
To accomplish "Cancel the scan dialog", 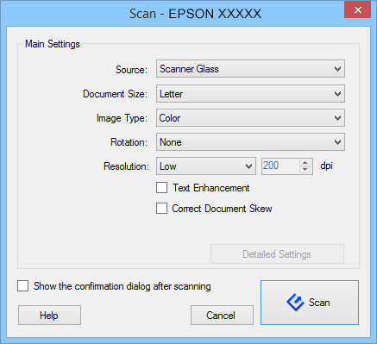I will pyautogui.click(x=222, y=316).
